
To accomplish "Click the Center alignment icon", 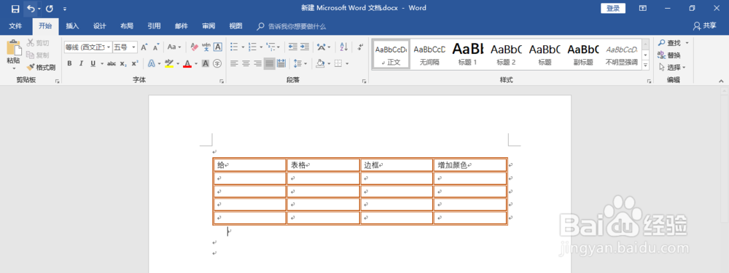I will click(246, 63).
